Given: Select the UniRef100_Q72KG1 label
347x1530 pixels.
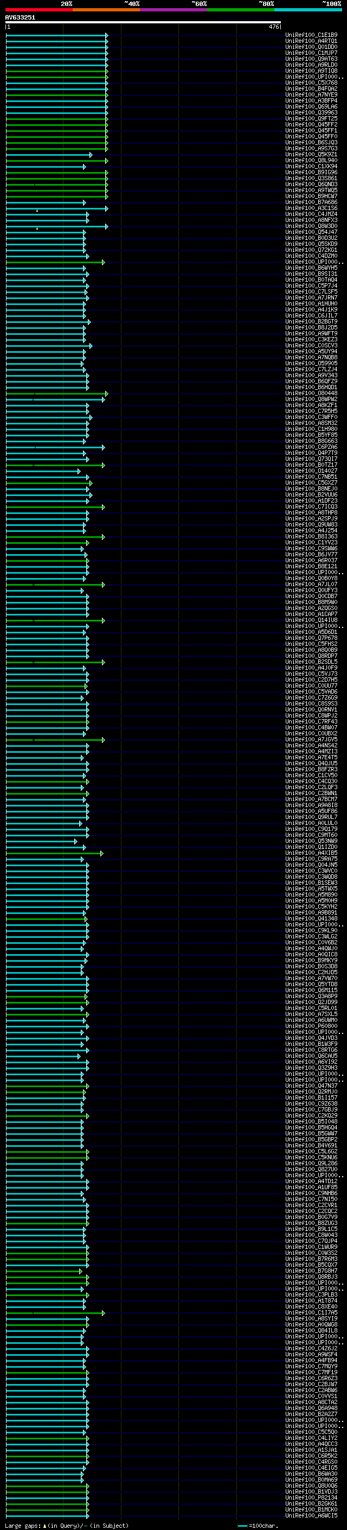Looking at the screenshot, I should click(x=311, y=250).
